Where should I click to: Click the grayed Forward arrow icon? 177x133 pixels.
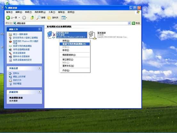[x=24, y=18]
